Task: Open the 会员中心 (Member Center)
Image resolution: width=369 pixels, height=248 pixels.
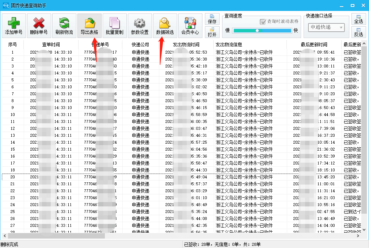Action: click(x=190, y=25)
